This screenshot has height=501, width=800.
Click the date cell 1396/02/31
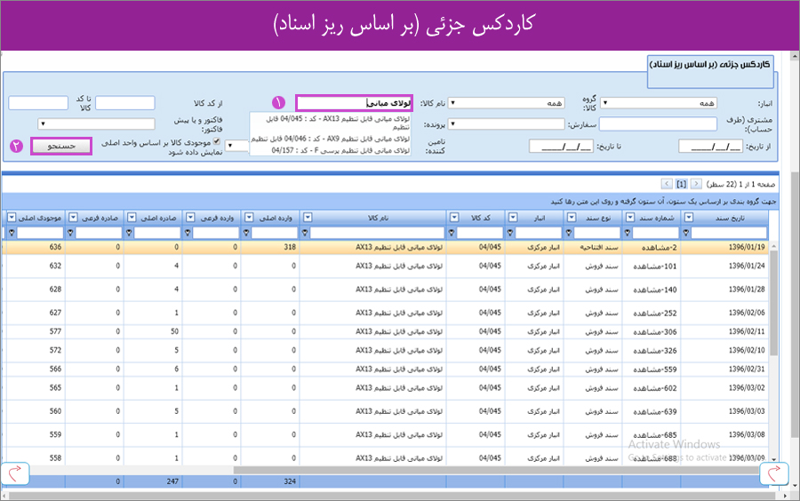tap(747, 369)
